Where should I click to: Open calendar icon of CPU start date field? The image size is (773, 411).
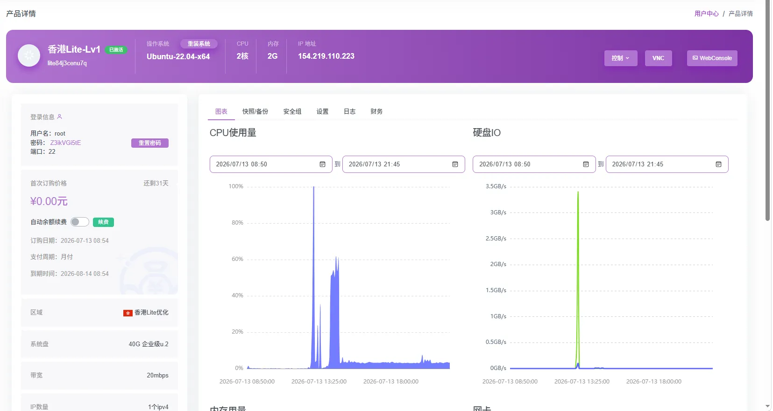[322, 164]
